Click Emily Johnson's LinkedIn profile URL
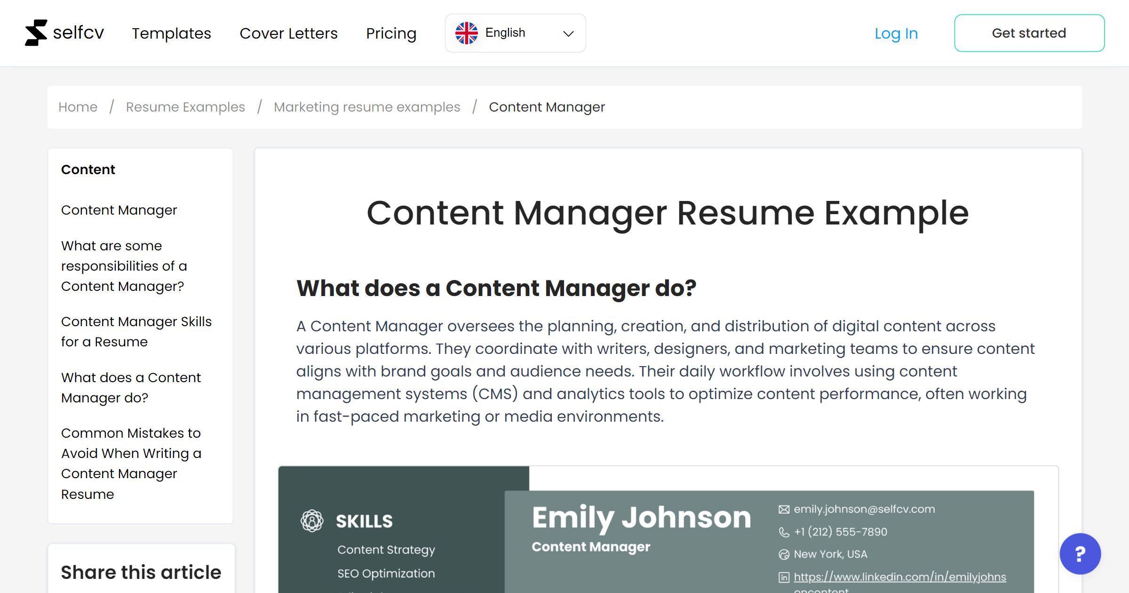Screen dimensions: 1129x593 click(x=899, y=577)
